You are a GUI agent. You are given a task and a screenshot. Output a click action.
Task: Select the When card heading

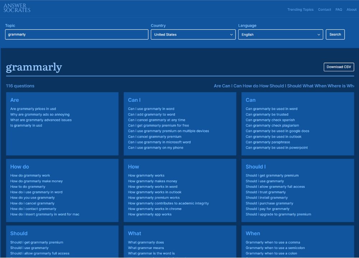pos(253,234)
